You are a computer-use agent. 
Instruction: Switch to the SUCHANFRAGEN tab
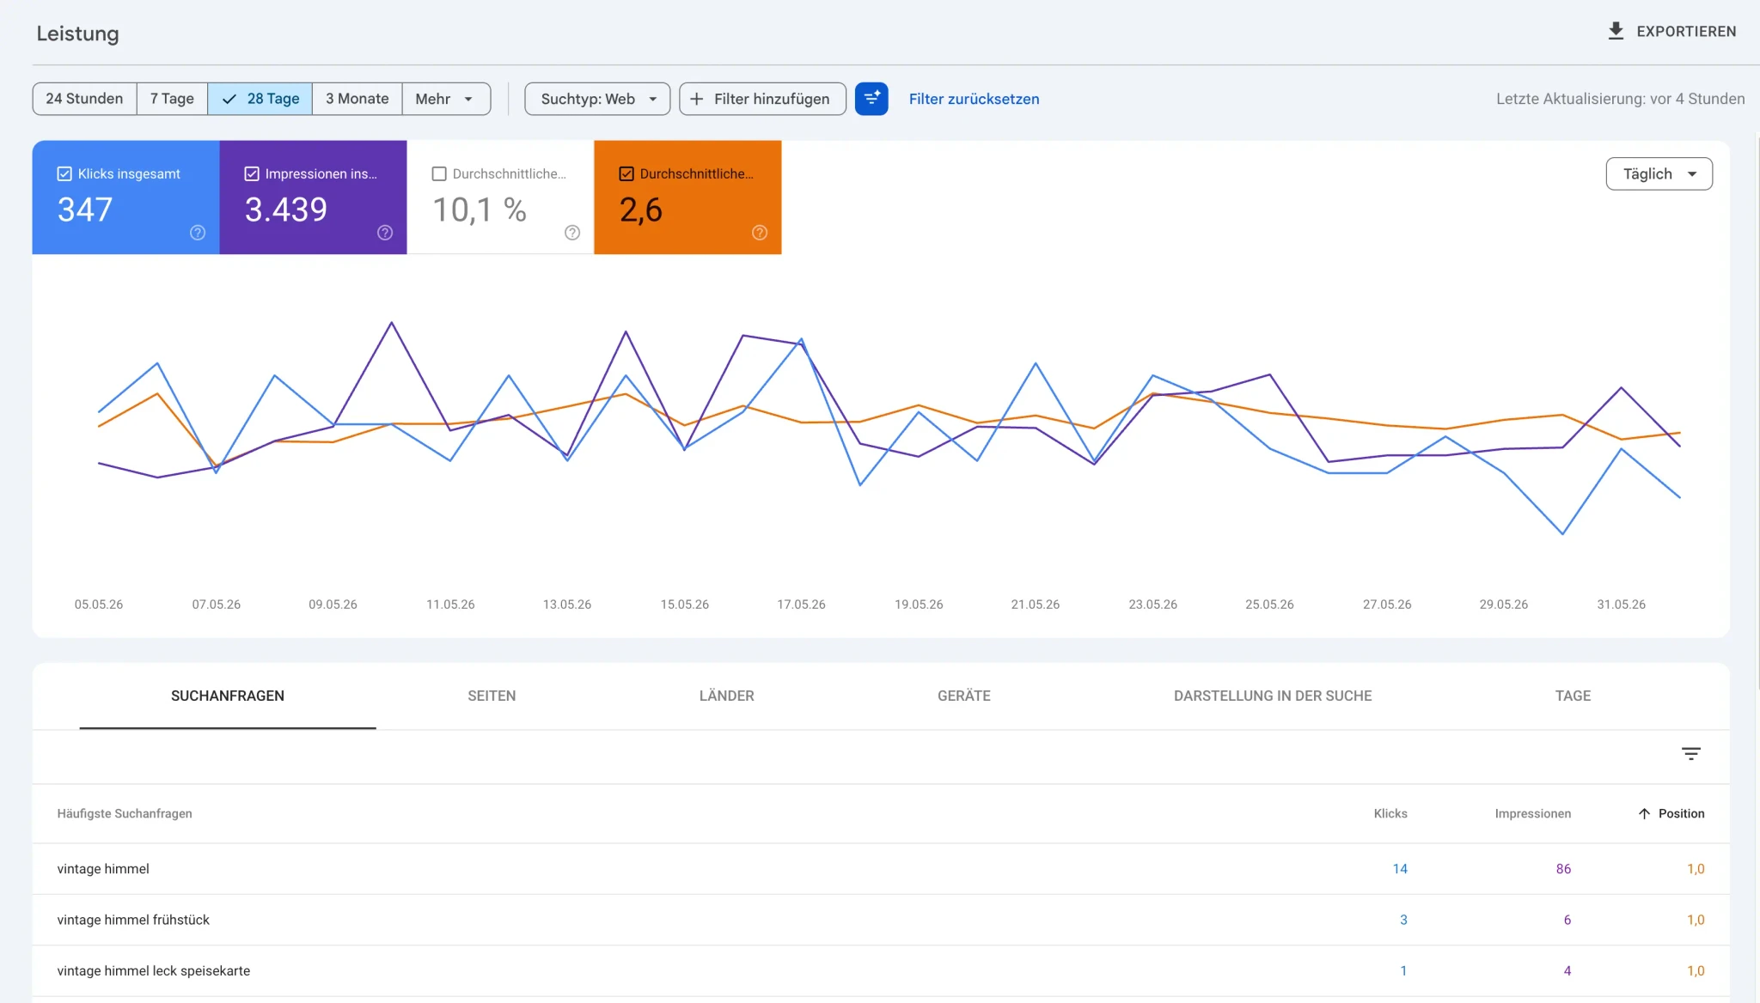point(228,696)
